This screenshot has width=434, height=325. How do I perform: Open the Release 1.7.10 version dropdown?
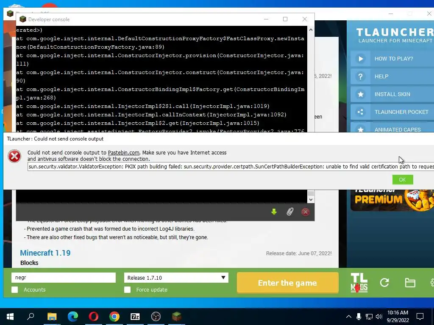(176, 278)
